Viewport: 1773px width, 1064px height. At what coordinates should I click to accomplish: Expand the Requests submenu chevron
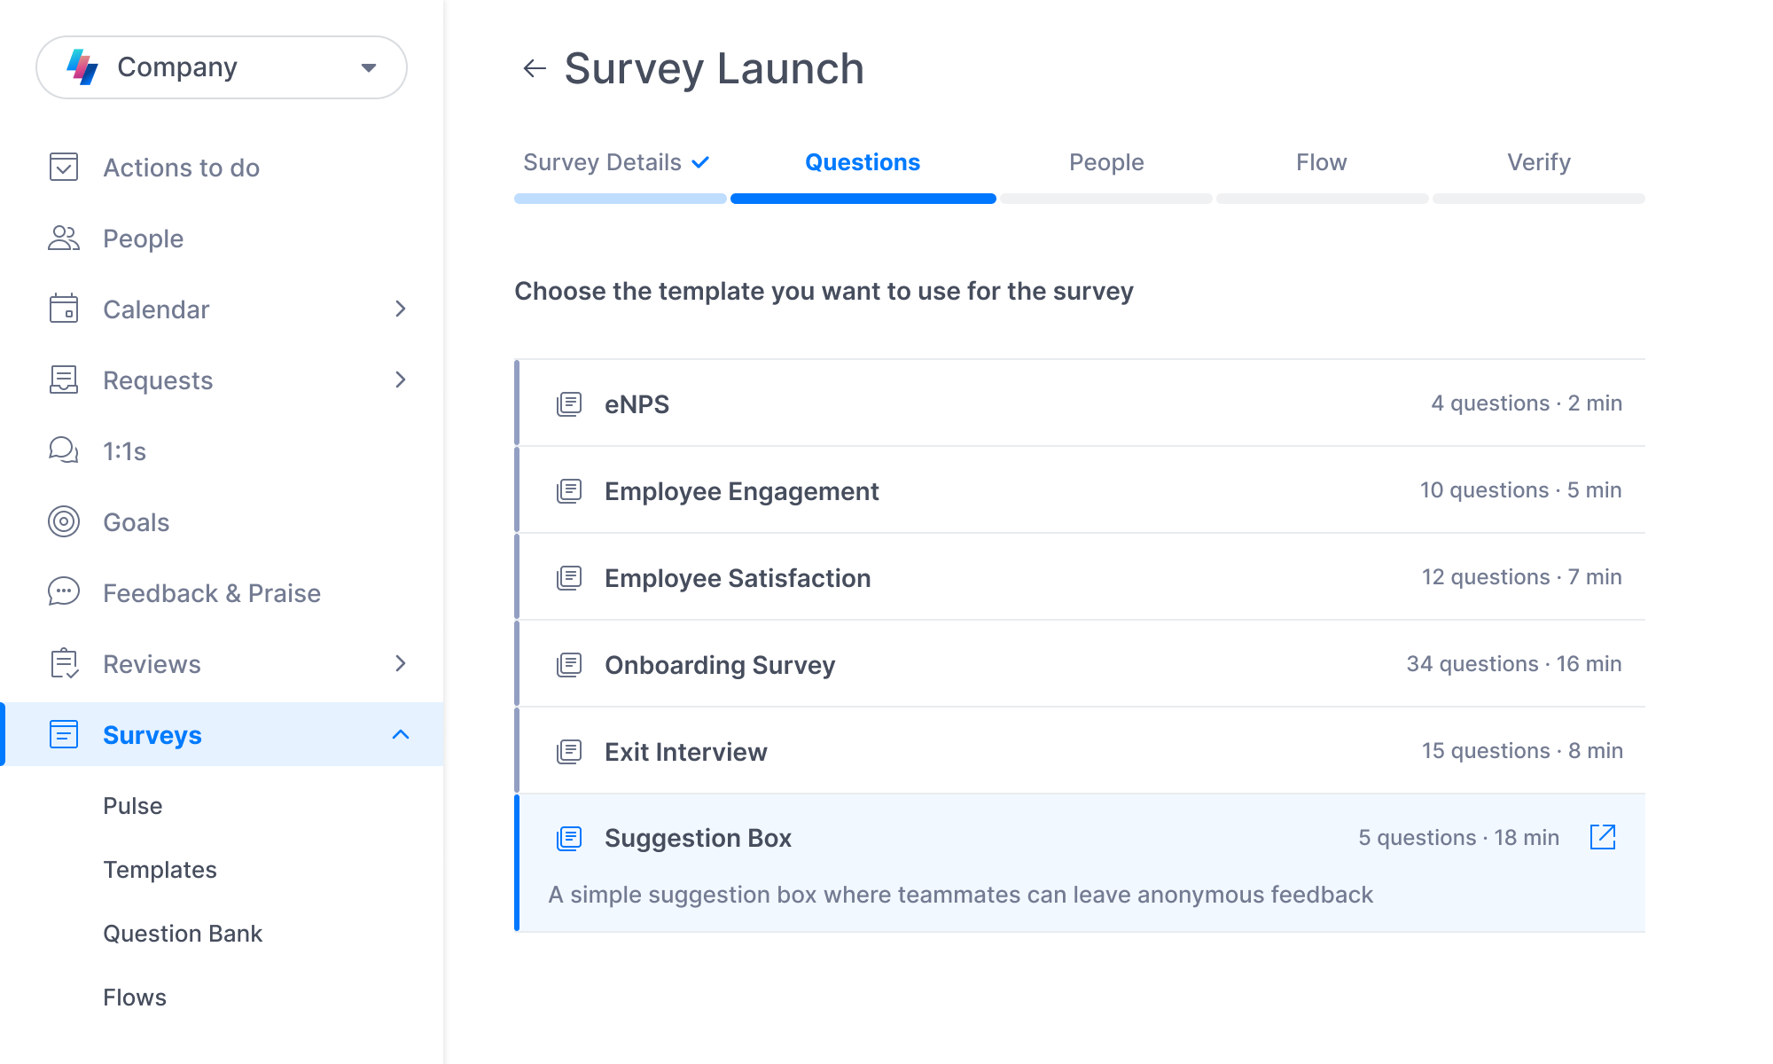click(401, 379)
